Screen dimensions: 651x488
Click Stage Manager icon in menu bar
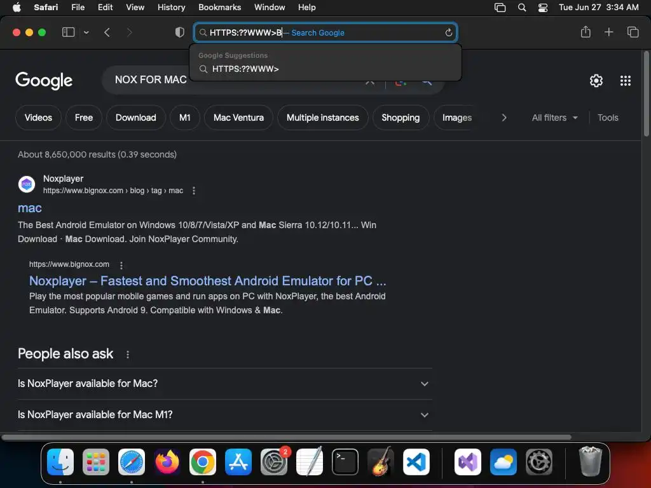(500, 7)
